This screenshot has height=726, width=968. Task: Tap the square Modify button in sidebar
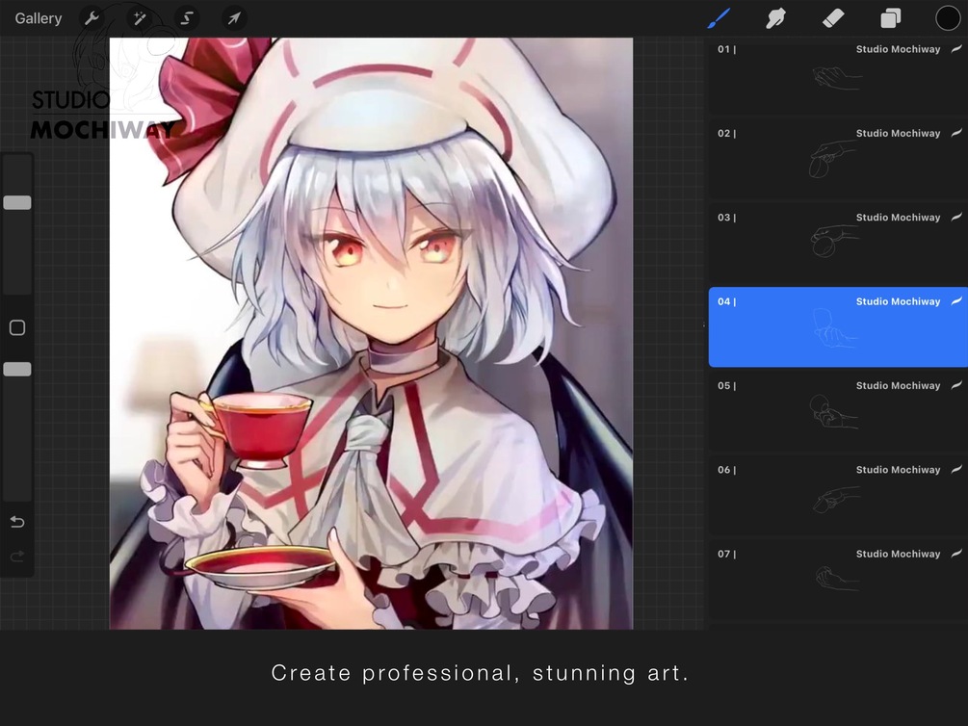tap(17, 327)
